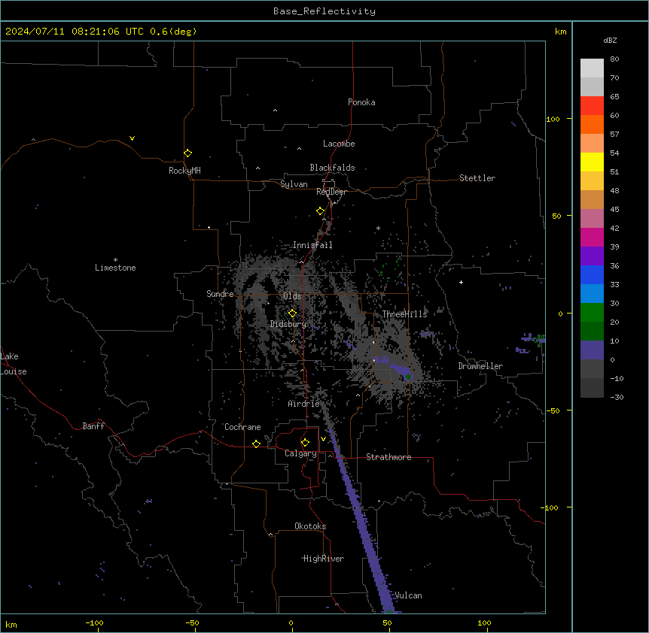
Task: Click the Cochrane town label
Action: point(242,427)
